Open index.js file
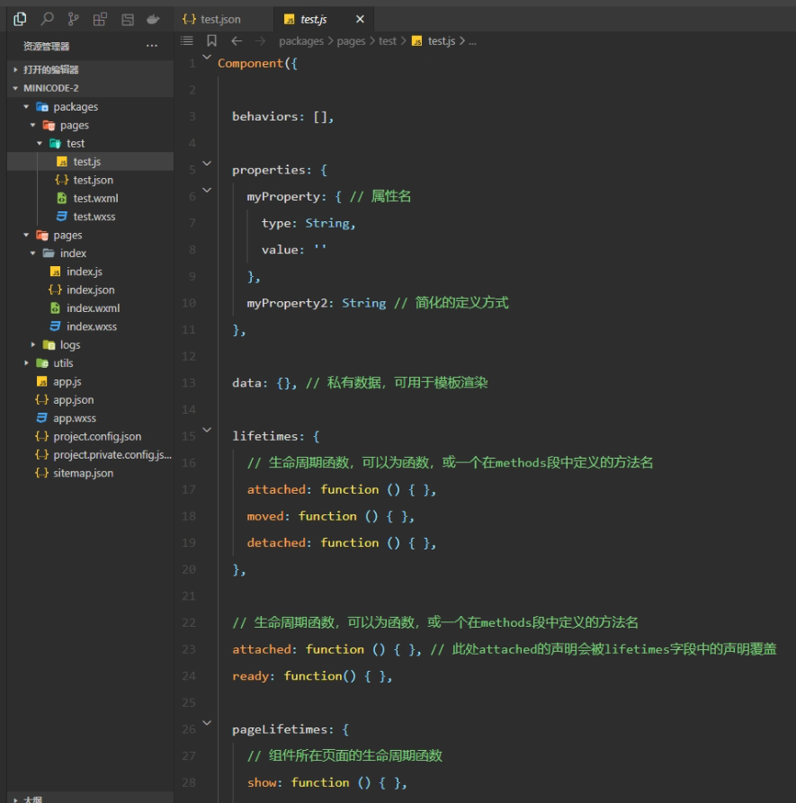 [90, 272]
